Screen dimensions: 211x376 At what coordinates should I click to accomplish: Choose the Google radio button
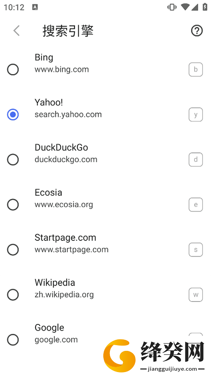click(x=13, y=340)
